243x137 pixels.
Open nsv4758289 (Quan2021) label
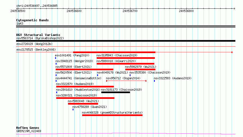pos(90,107)
